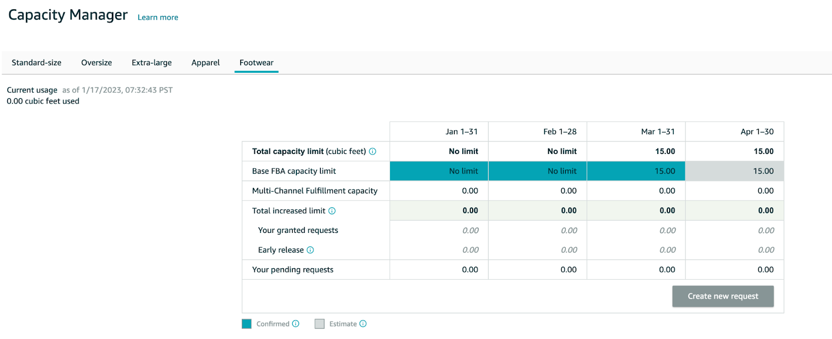Screen dimensions: 832x339
Task: Select the April estimated Base FBA 15.00 cell
Action: point(735,171)
